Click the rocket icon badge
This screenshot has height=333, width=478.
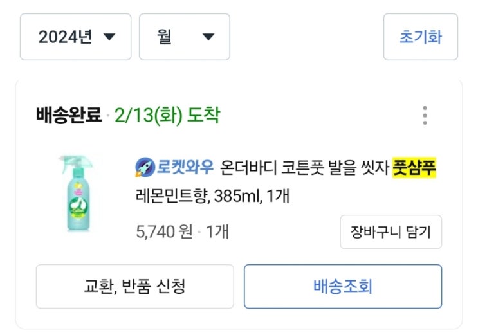pyautogui.click(x=144, y=168)
